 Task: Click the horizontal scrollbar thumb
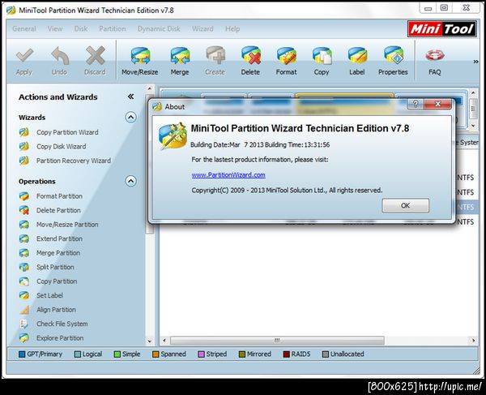coord(277,341)
